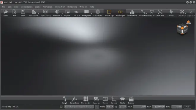Open the scene Graph module
This screenshot has width=196, height=110.
point(64,100)
